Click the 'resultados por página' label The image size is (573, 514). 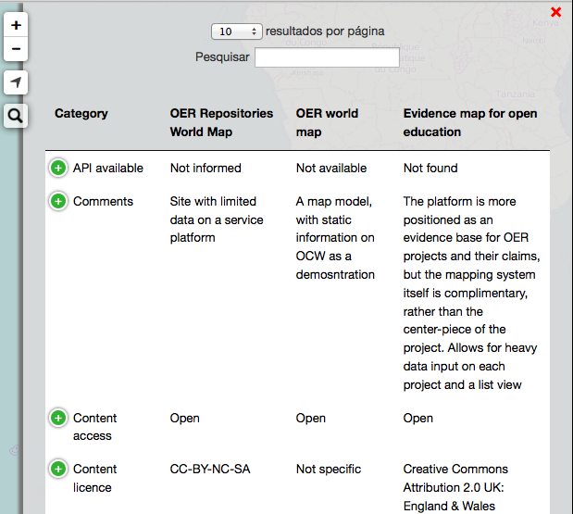coord(325,31)
